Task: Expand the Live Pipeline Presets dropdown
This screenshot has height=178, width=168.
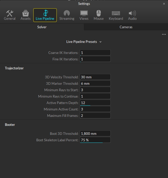Action: click(x=84, y=42)
